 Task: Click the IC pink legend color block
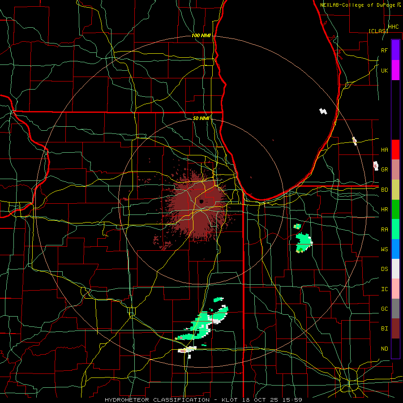395,289
